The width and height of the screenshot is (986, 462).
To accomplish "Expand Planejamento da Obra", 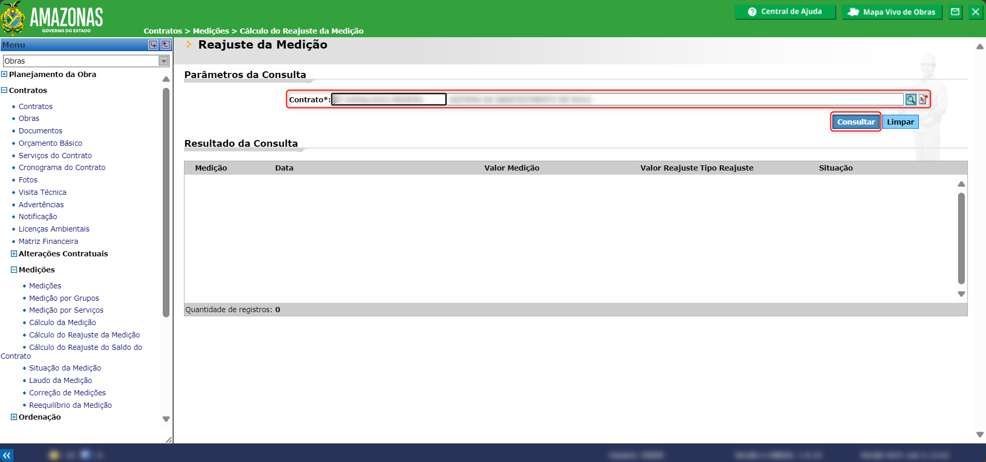I will [4, 74].
